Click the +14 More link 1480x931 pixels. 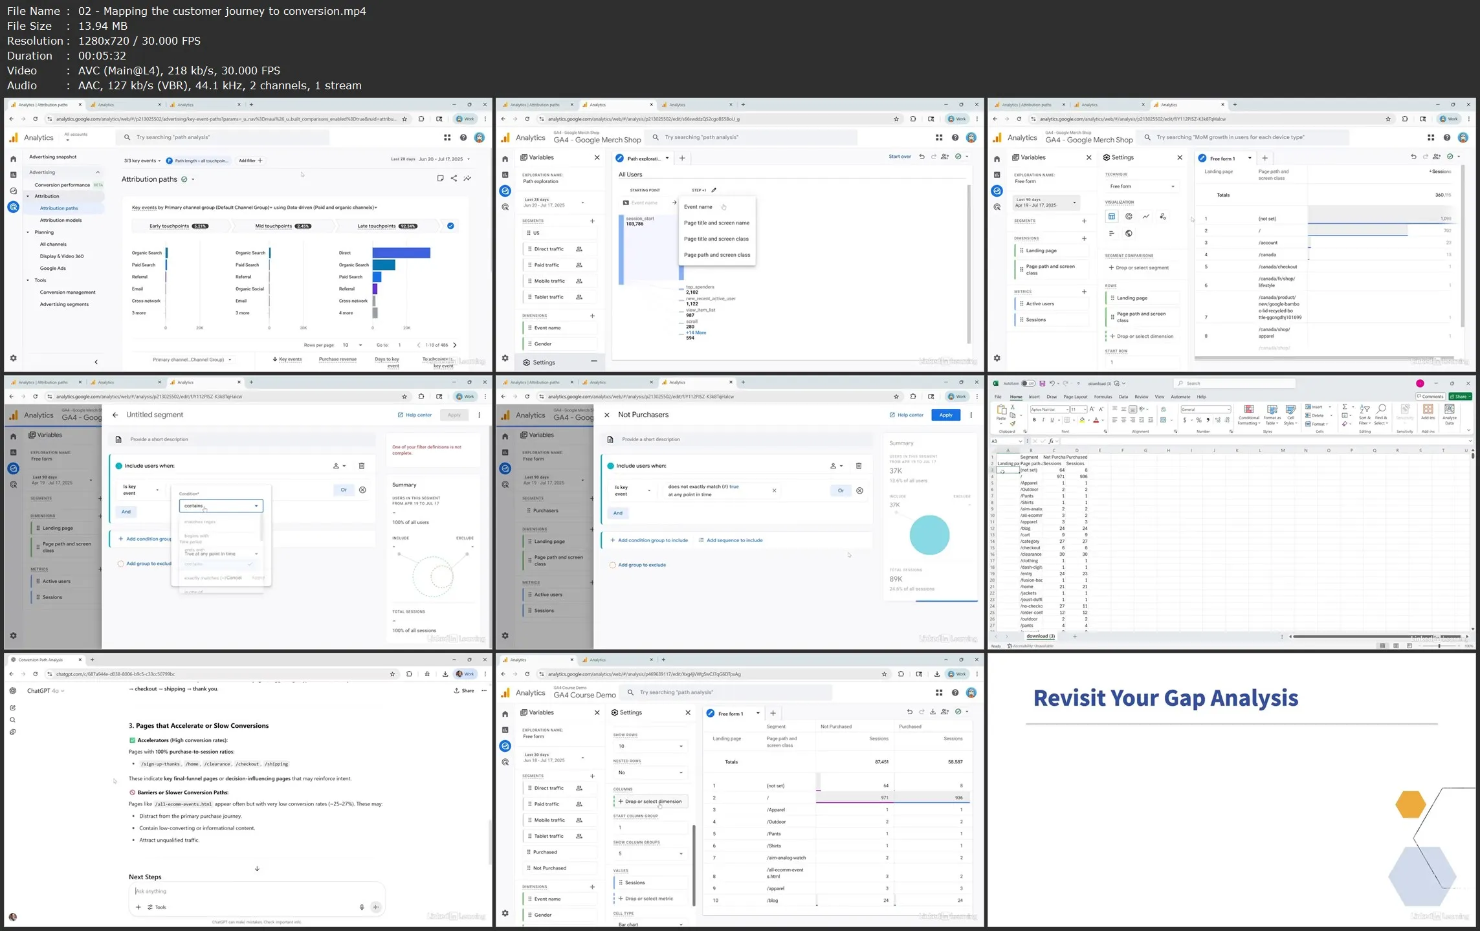click(696, 333)
